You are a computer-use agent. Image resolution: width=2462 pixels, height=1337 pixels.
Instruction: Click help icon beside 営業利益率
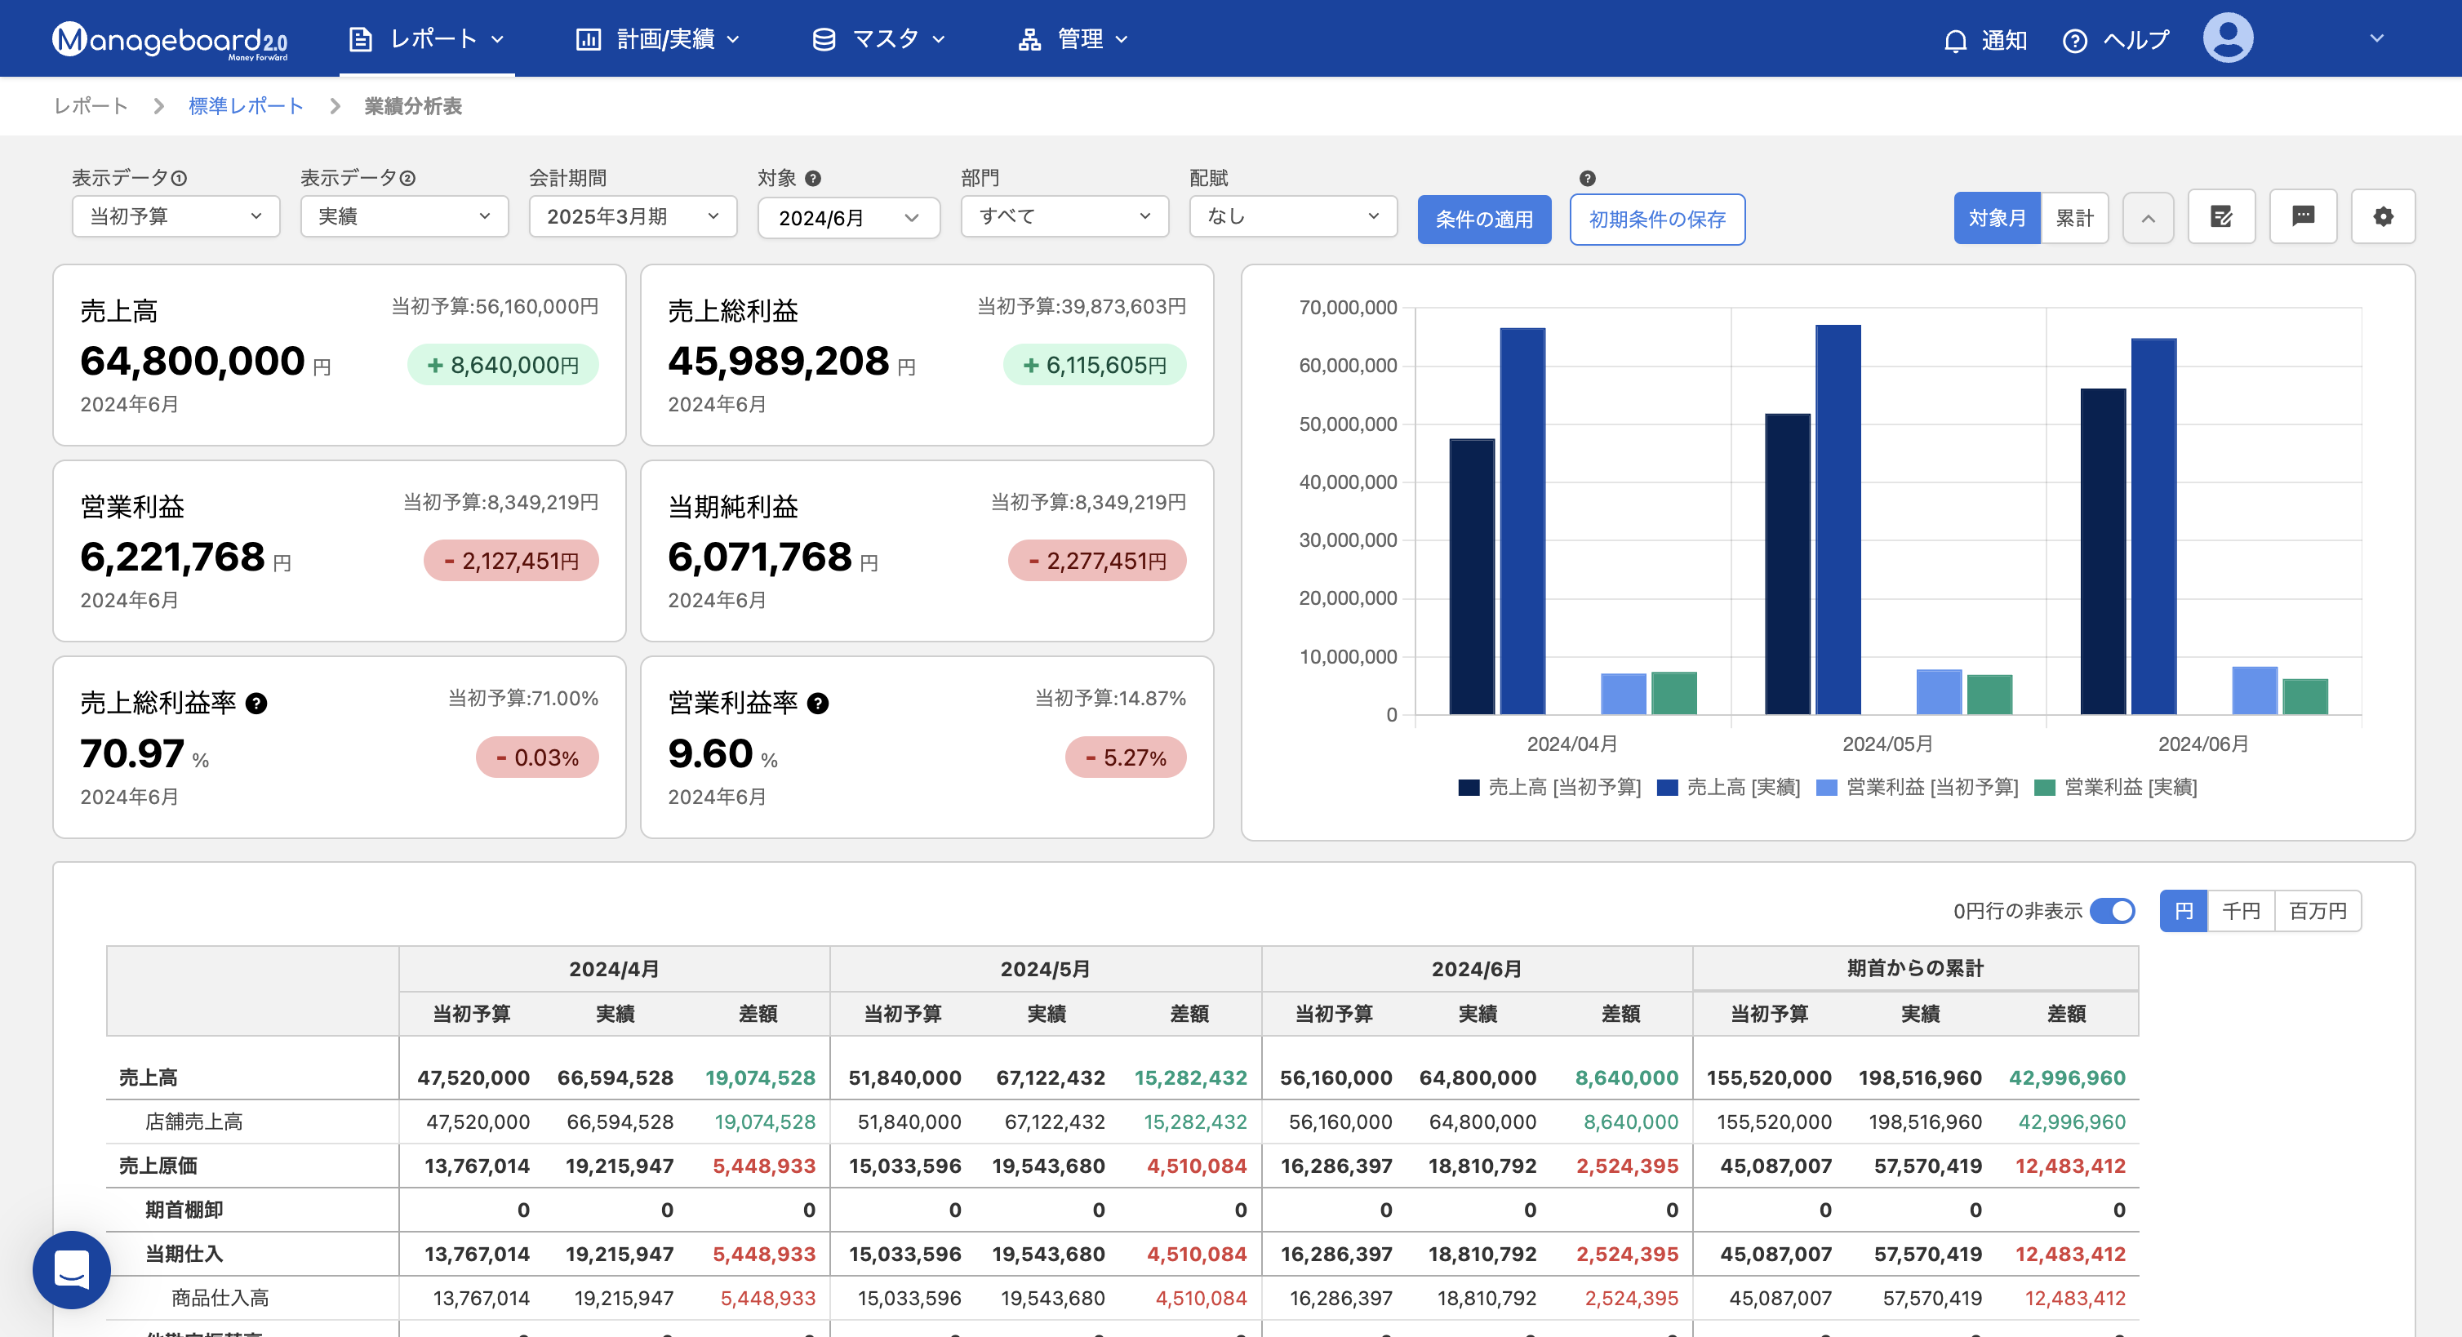[x=817, y=704]
